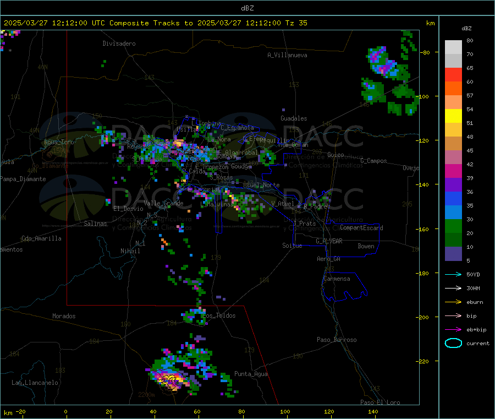The height and width of the screenshot is (419, 495).
Task: Click the 30HM white arrow legend icon
Action: tap(453, 288)
